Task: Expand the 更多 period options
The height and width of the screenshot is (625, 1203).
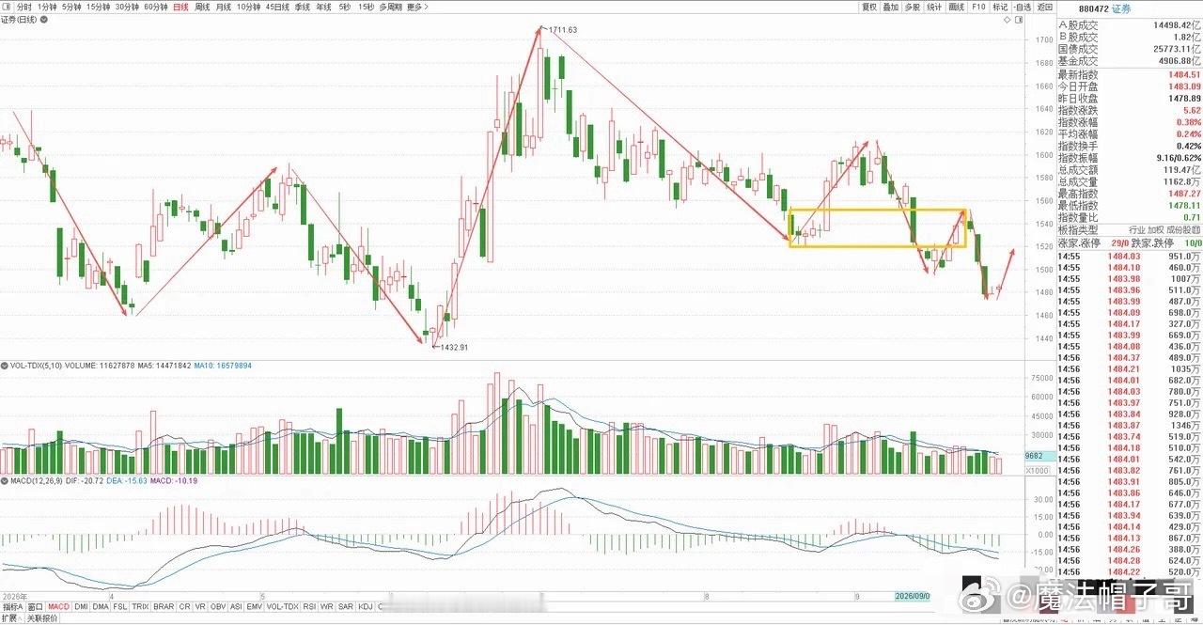Action: pos(415,7)
